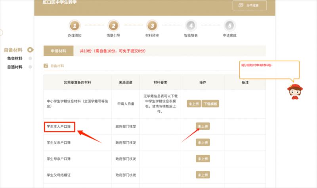This screenshot has height=188, width=317.
Task: Click the 无学籍信息表可以下载 requirement text
Action: click(x=160, y=104)
